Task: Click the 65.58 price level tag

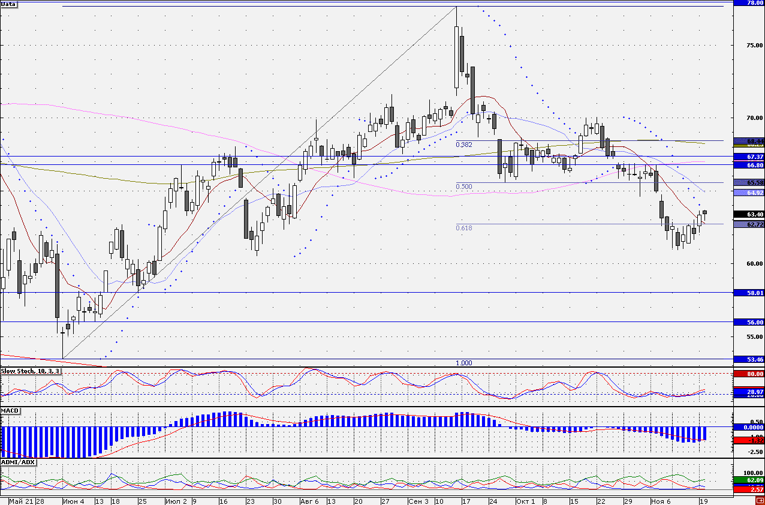Action: pos(749,182)
